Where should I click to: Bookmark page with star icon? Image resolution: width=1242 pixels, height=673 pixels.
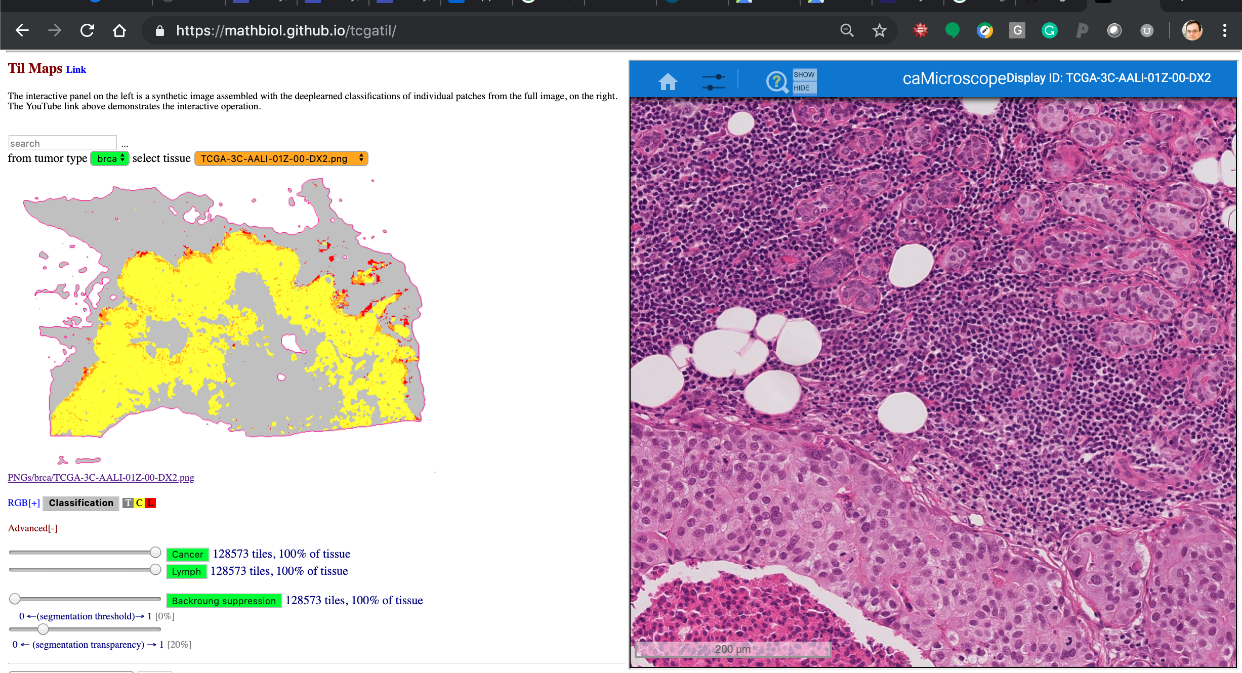(880, 30)
